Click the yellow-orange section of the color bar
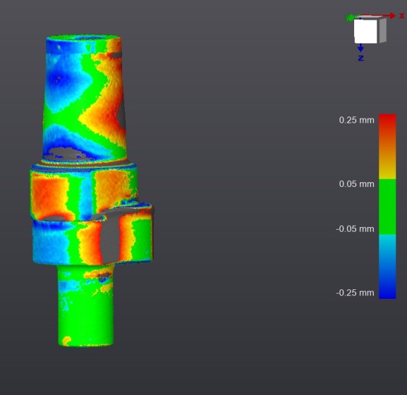The width and height of the screenshot is (407, 395). (387, 166)
